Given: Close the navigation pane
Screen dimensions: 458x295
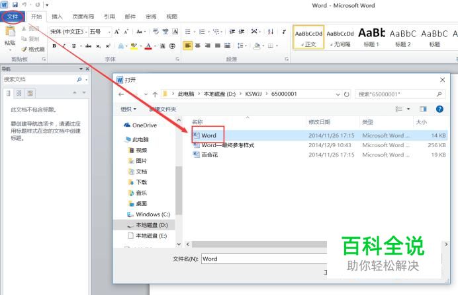Looking at the screenshot, I should (x=87, y=69).
